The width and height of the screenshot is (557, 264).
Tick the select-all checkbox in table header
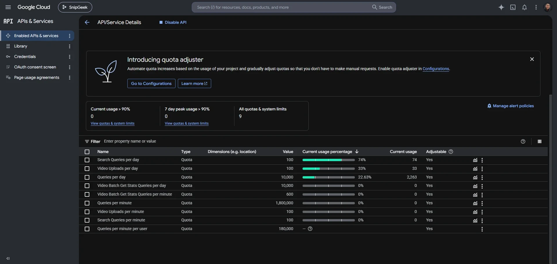point(87,152)
